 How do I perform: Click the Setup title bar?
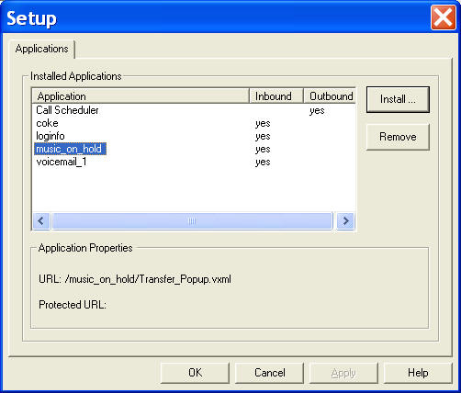pos(214,17)
